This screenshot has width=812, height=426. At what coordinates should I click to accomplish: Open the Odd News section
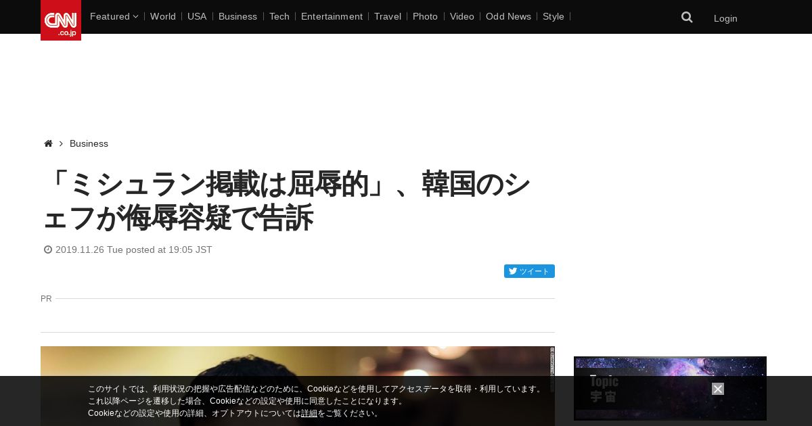point(508,16)
